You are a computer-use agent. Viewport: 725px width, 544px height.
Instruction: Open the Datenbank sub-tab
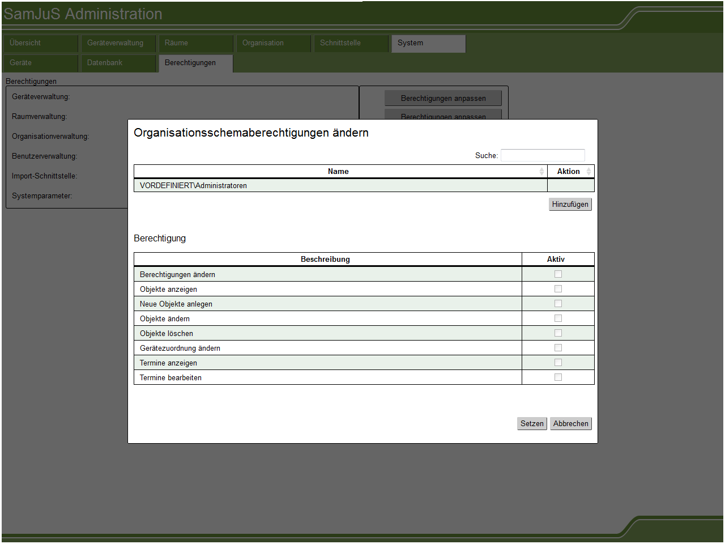pos(118,63)
